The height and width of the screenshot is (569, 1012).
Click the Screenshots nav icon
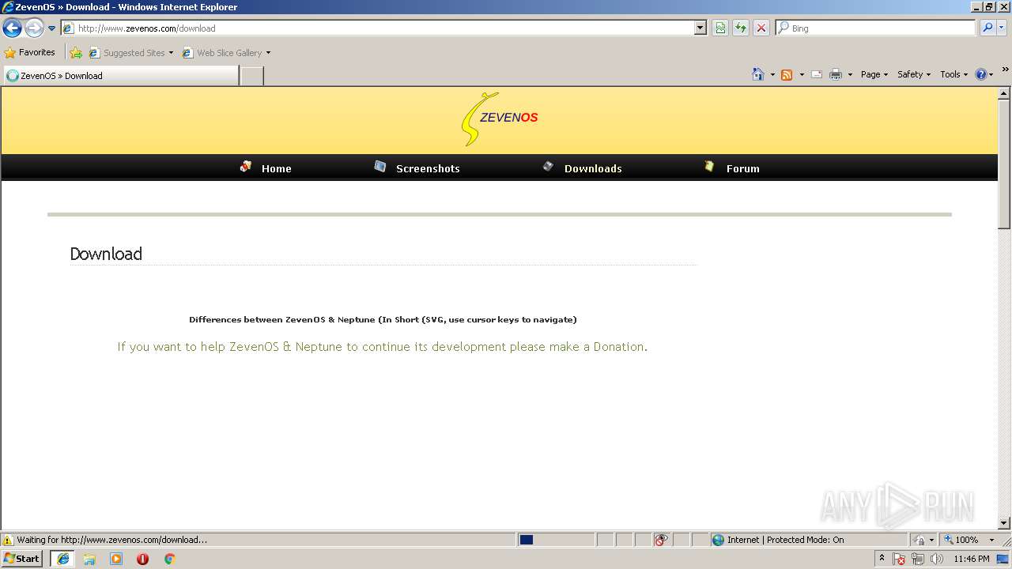tap(380, 166)
